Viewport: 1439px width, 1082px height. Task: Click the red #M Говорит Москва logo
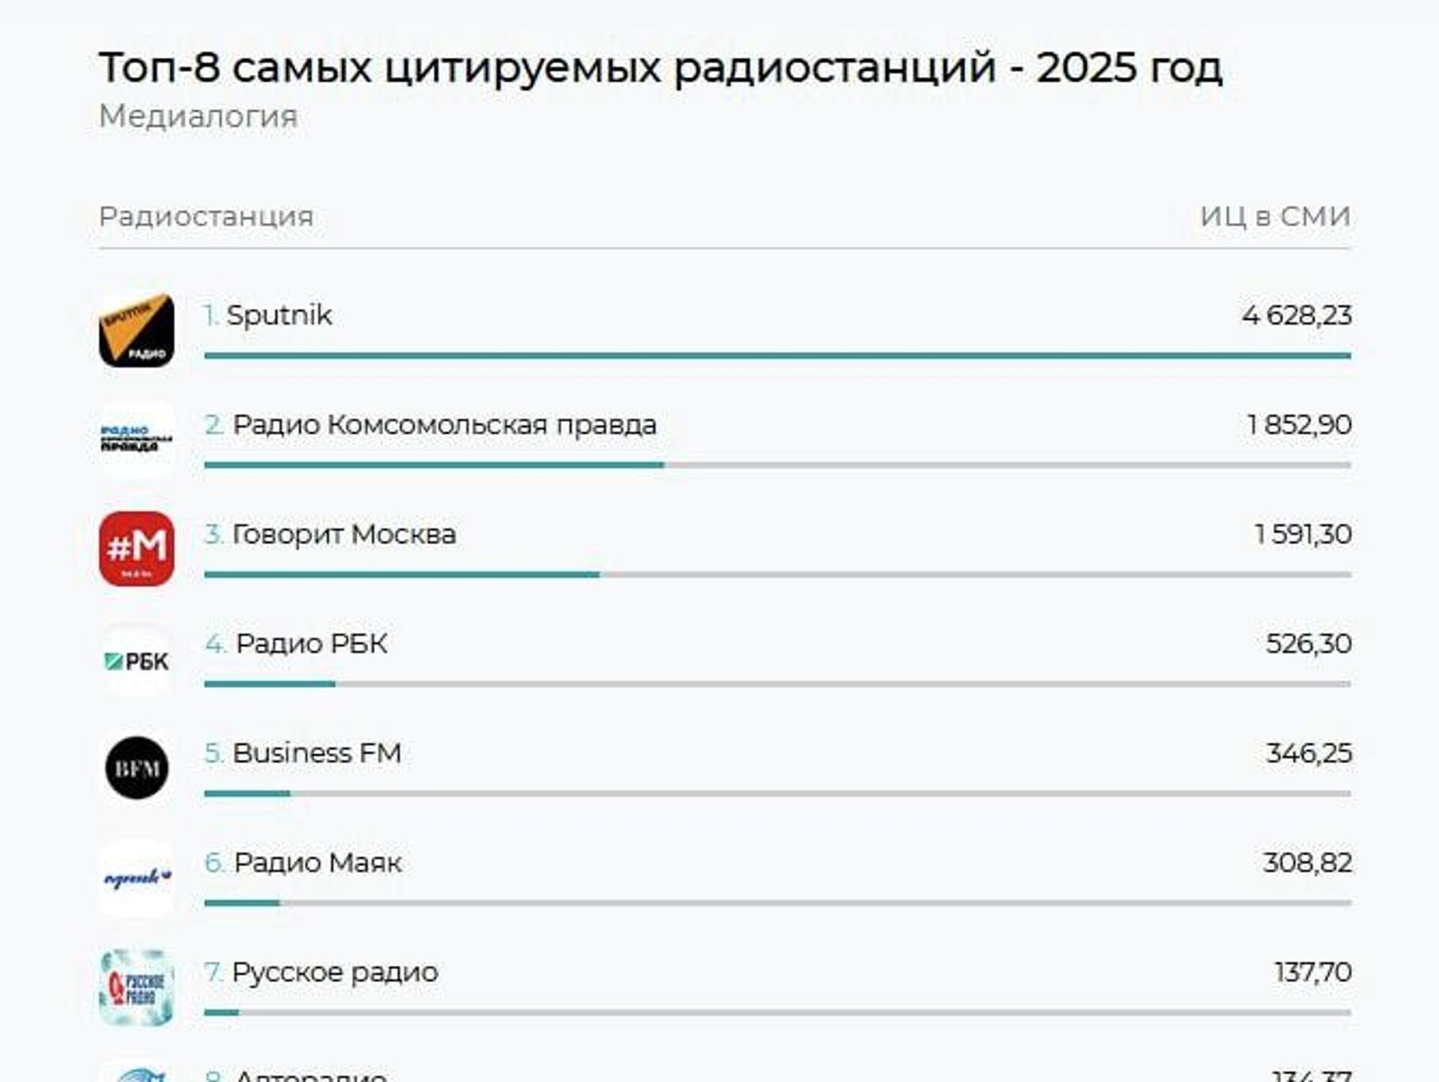pyautogui.click(x=136, y=549)
